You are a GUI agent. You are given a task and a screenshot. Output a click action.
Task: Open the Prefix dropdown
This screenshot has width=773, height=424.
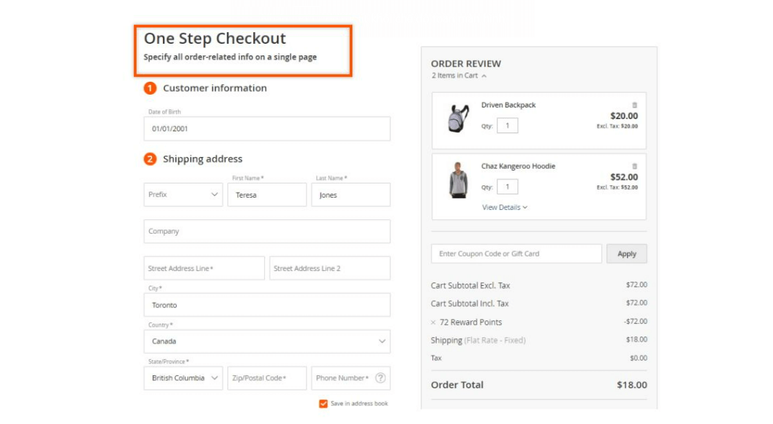pos(183,194)
